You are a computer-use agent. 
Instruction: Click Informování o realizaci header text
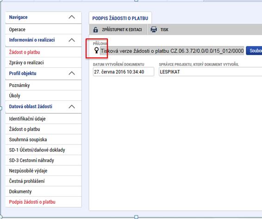32,40
